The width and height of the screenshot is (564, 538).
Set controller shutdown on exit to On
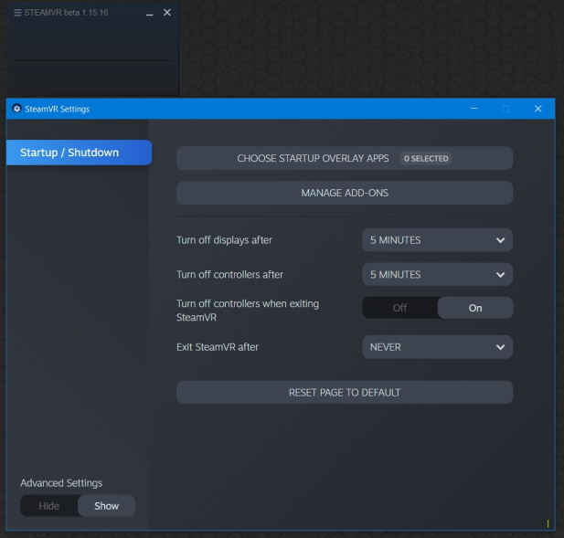[x=474, y=308]
